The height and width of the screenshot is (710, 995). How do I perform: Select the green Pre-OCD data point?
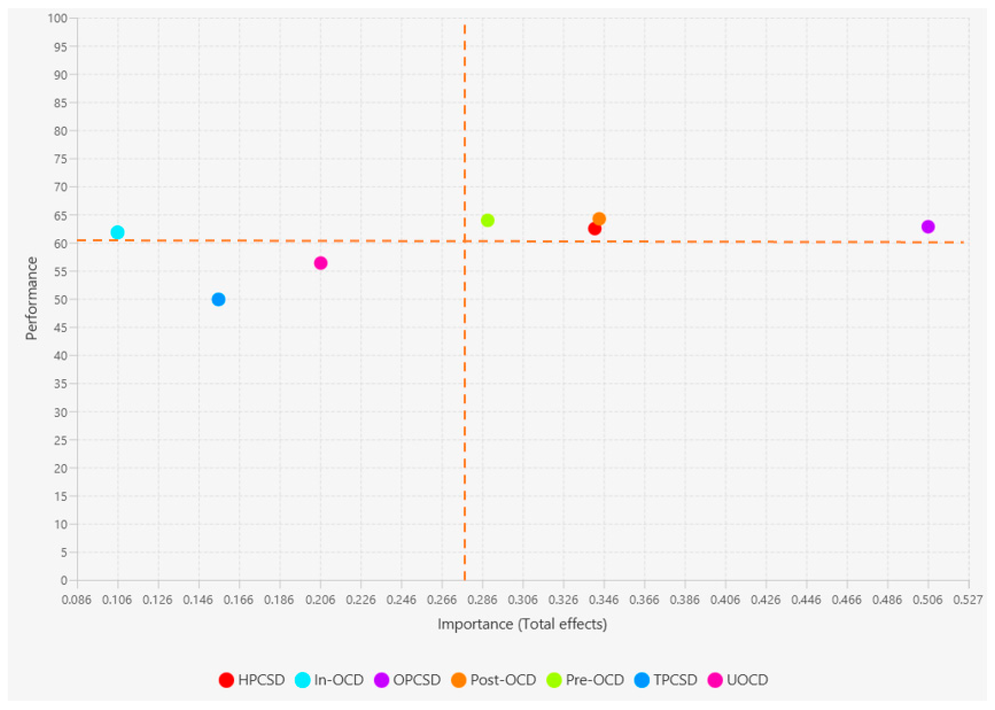[487, 220]
